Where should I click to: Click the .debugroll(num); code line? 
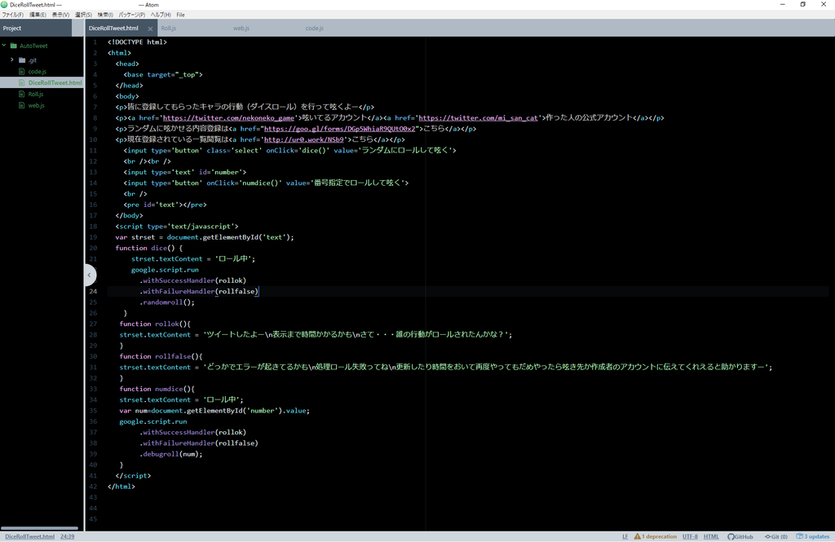(x=171, y=454)
